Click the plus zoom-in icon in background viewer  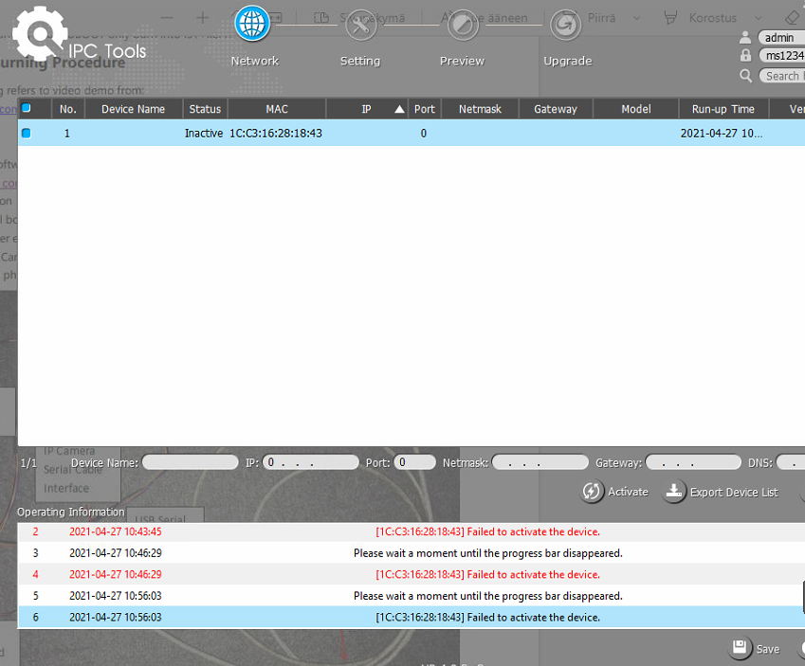coord(202,18)
